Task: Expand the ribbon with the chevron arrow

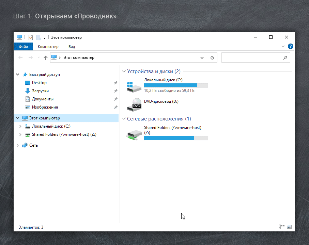Action: coord(283,47)
